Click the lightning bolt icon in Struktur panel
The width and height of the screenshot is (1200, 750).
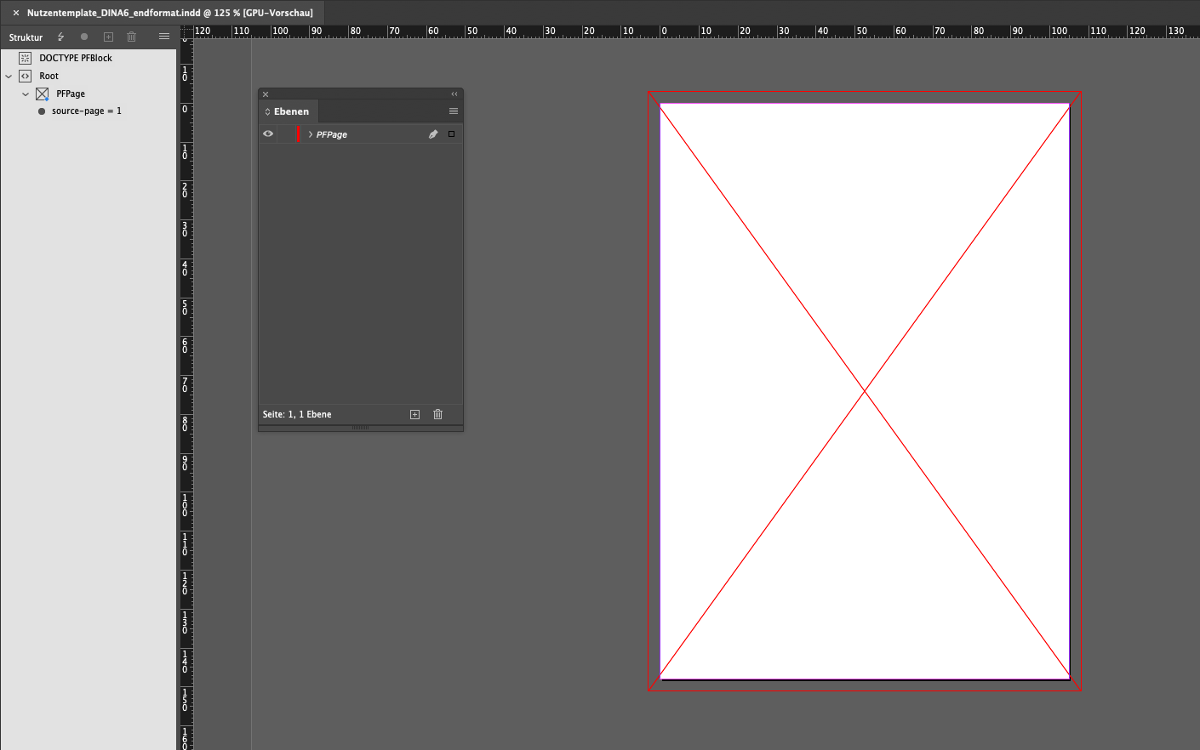point(60,37)
